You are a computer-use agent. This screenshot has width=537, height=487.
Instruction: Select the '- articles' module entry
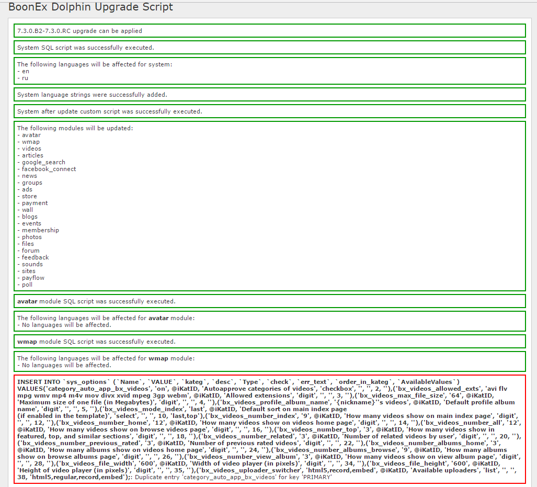[30, 155]
